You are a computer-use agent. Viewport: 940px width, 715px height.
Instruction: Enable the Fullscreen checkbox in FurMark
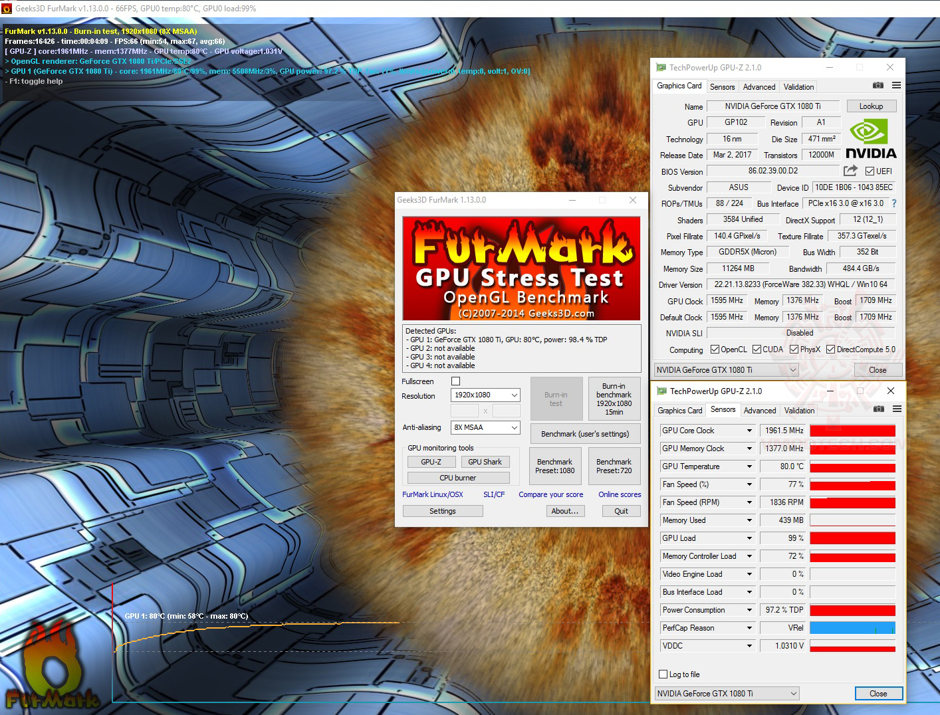tap(455, 381)
